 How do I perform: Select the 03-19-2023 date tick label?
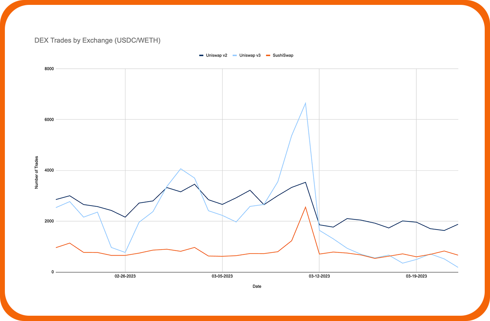tap(416, 275)
